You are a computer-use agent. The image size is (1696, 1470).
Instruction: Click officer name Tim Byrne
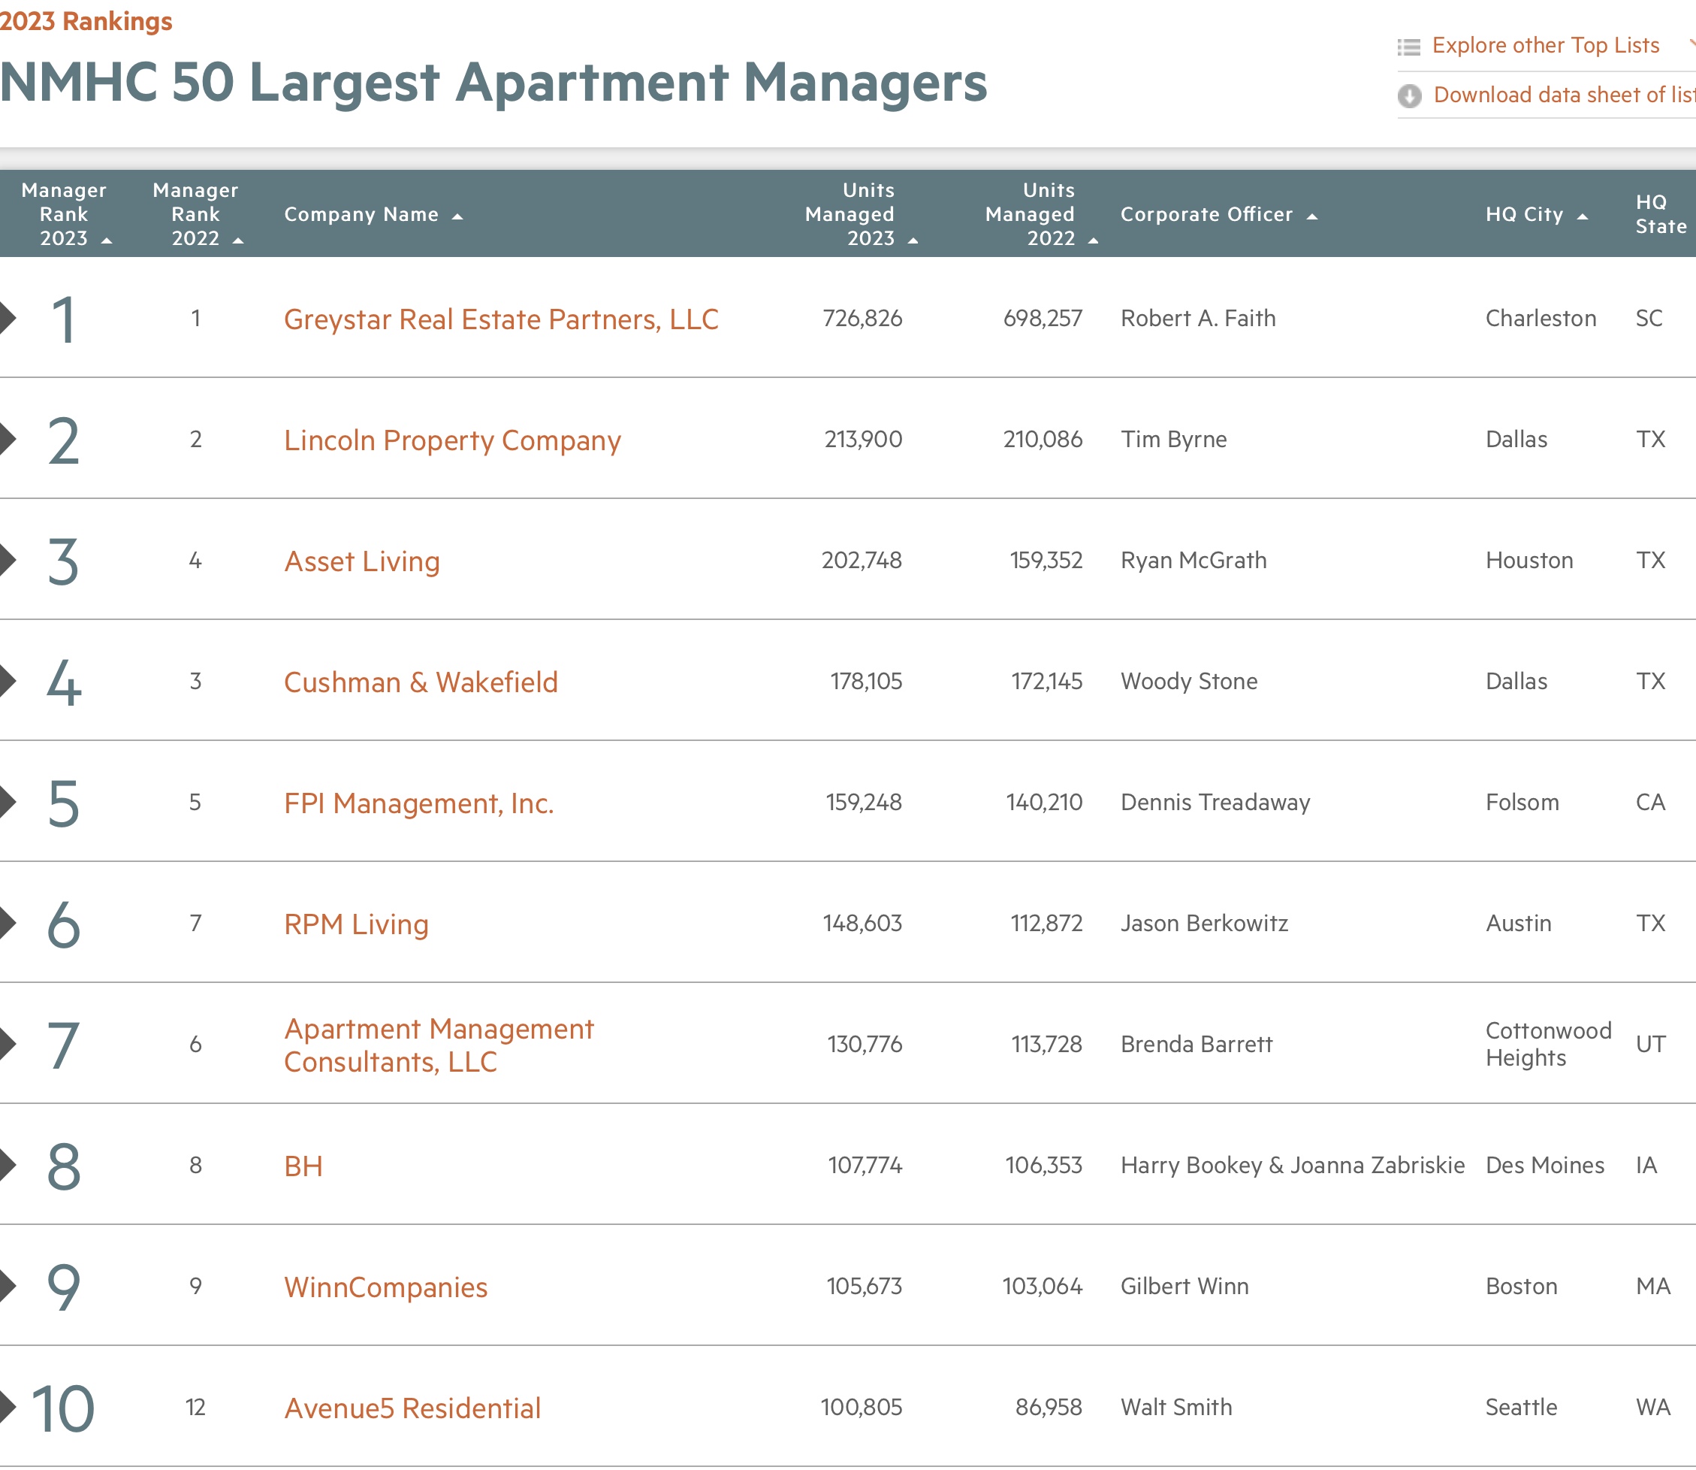[1173, 440]
